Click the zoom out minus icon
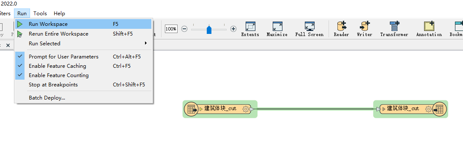This screenshot has width=463, height=161. pos(184,29)
